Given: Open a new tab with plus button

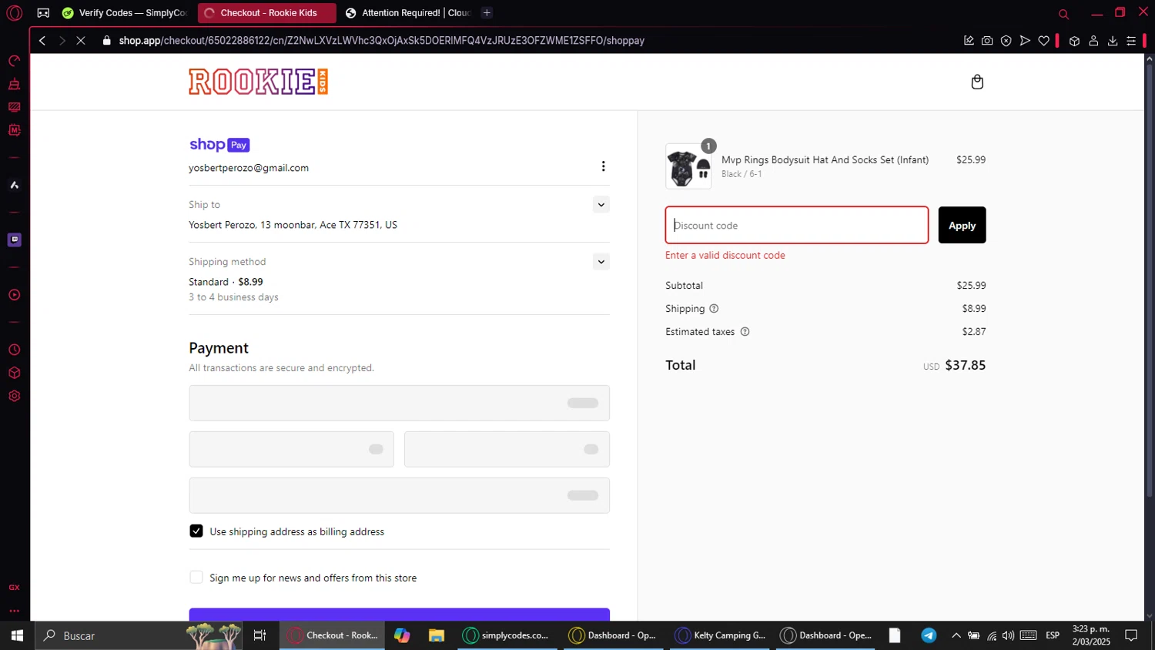Looking at the screenshot, I should click(x=487, y=13).
